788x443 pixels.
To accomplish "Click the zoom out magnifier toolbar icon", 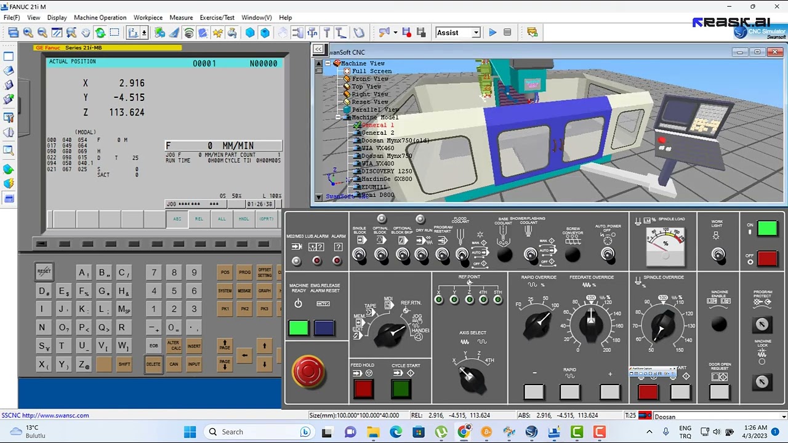I will (x=42, y=33).
